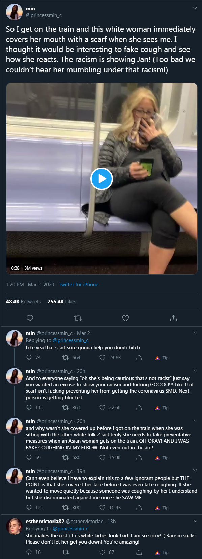Reply to the main tweet
The width and height of the screenshot is (202, 559).
(30, 318)
